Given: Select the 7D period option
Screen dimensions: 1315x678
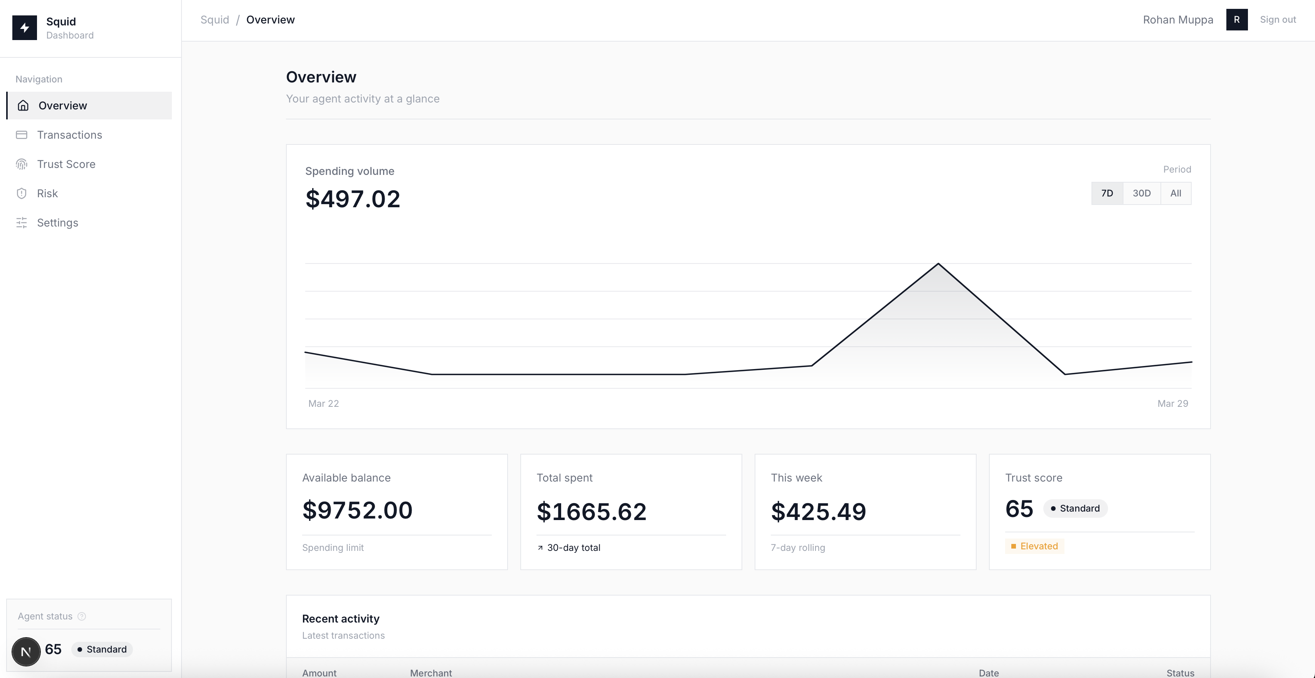Looking at the screenshot, I should point(1107,193).
